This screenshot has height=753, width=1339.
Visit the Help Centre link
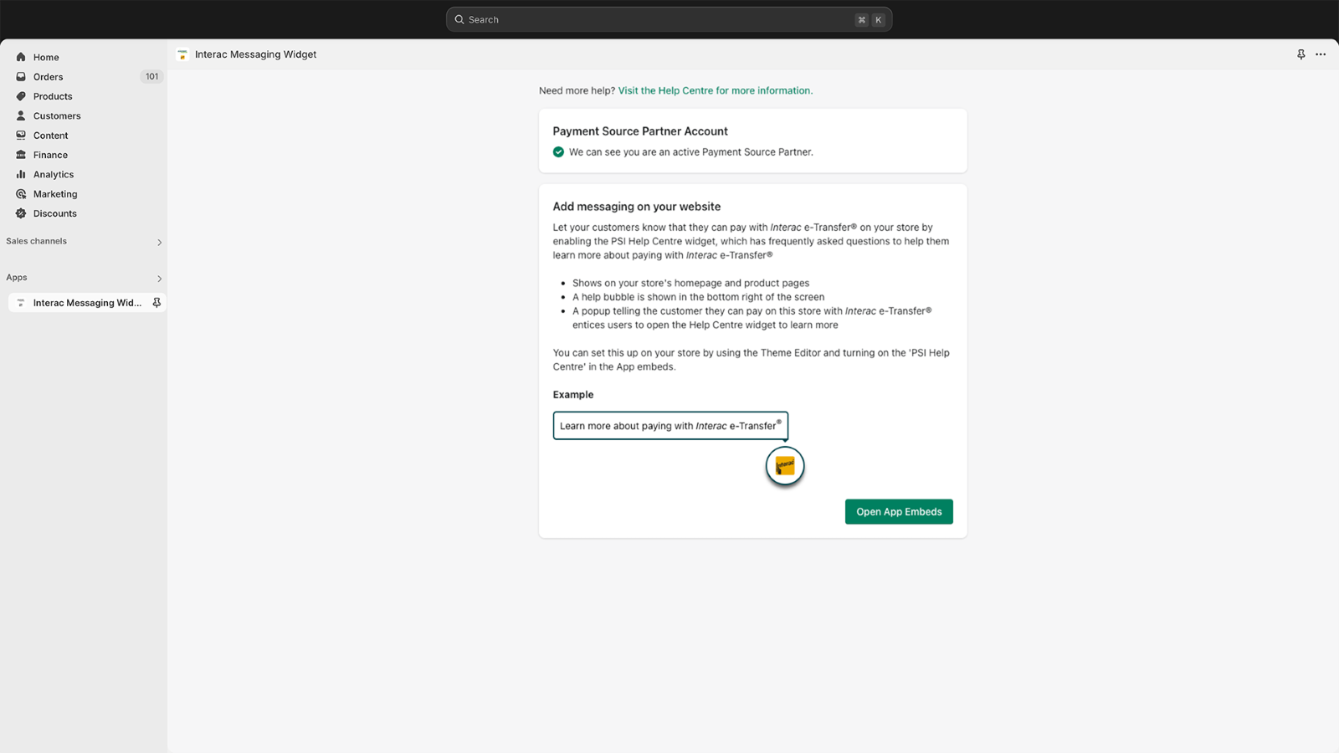point(715,90)
